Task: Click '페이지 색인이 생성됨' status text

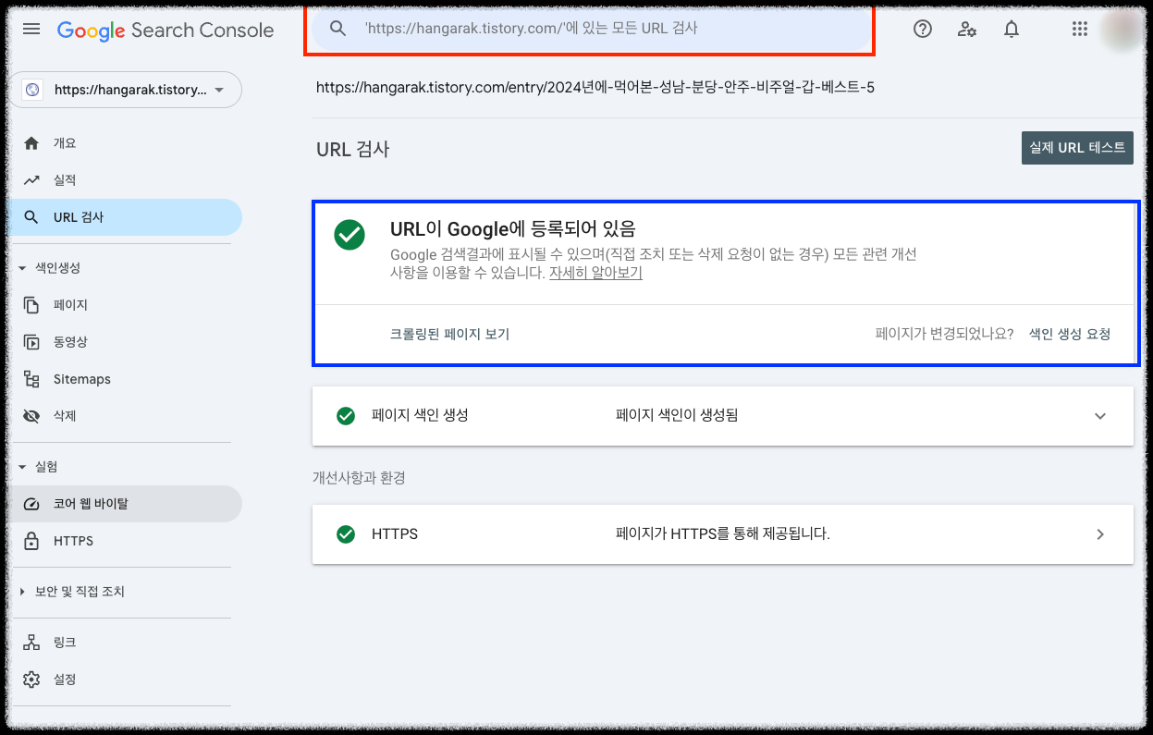Action: click(x=677, y=416)
